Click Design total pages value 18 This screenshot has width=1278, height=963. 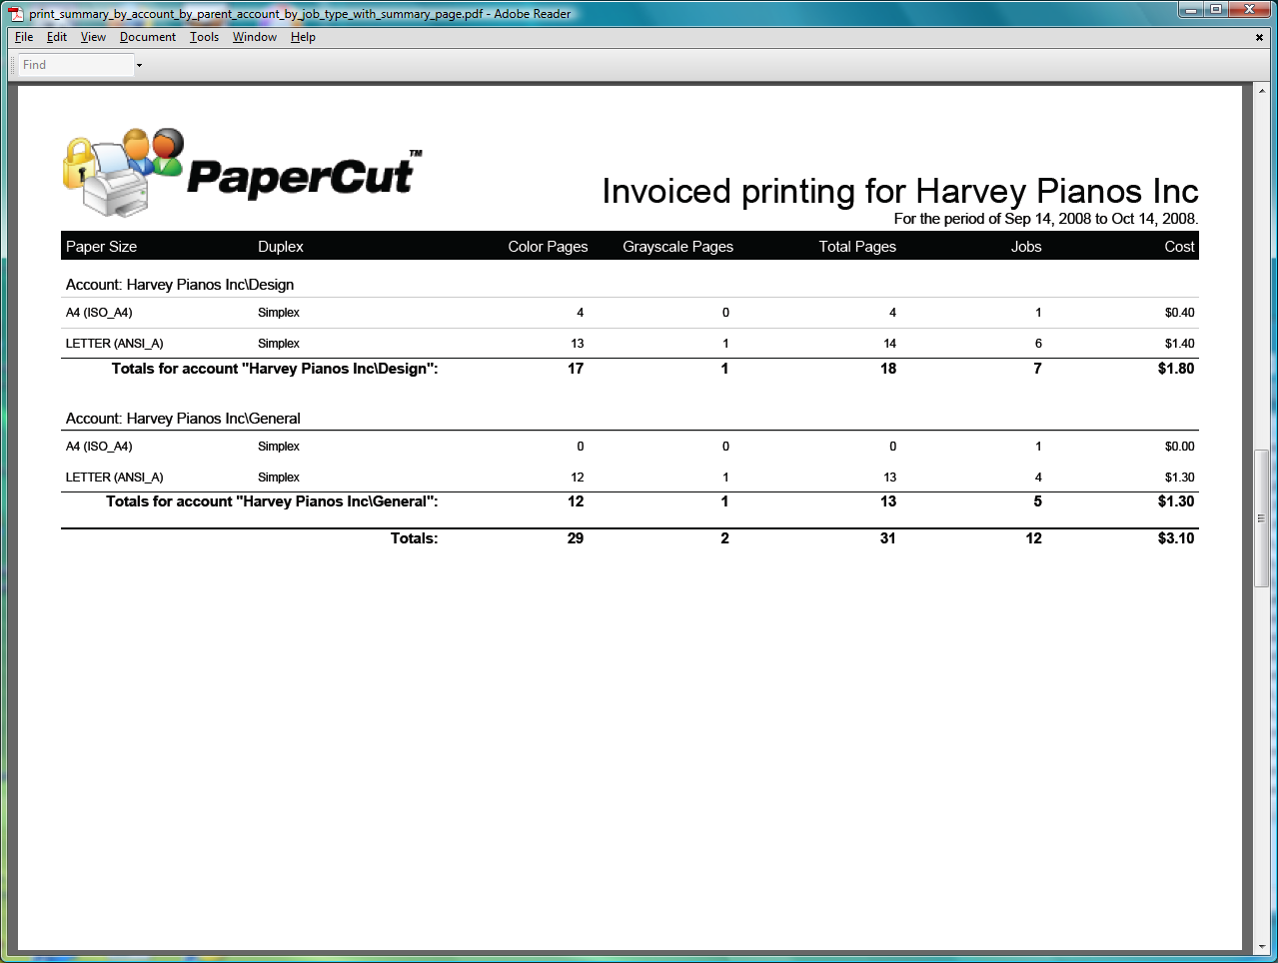(888, 369)
